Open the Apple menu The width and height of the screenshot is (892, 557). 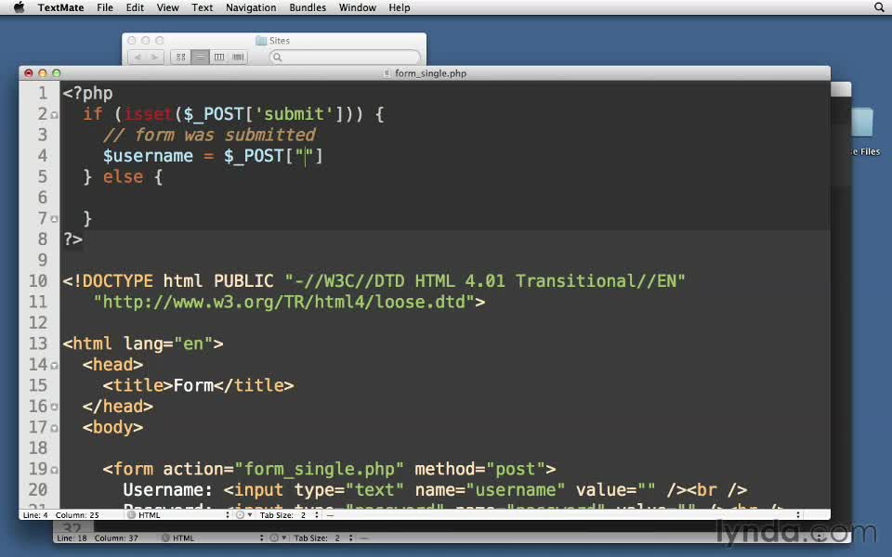(x=19, y=7)
